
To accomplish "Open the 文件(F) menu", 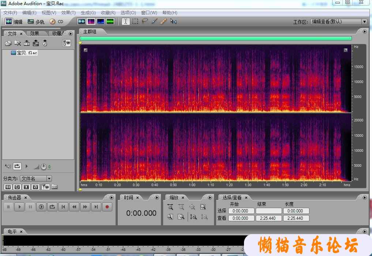I will pos(10,12).
